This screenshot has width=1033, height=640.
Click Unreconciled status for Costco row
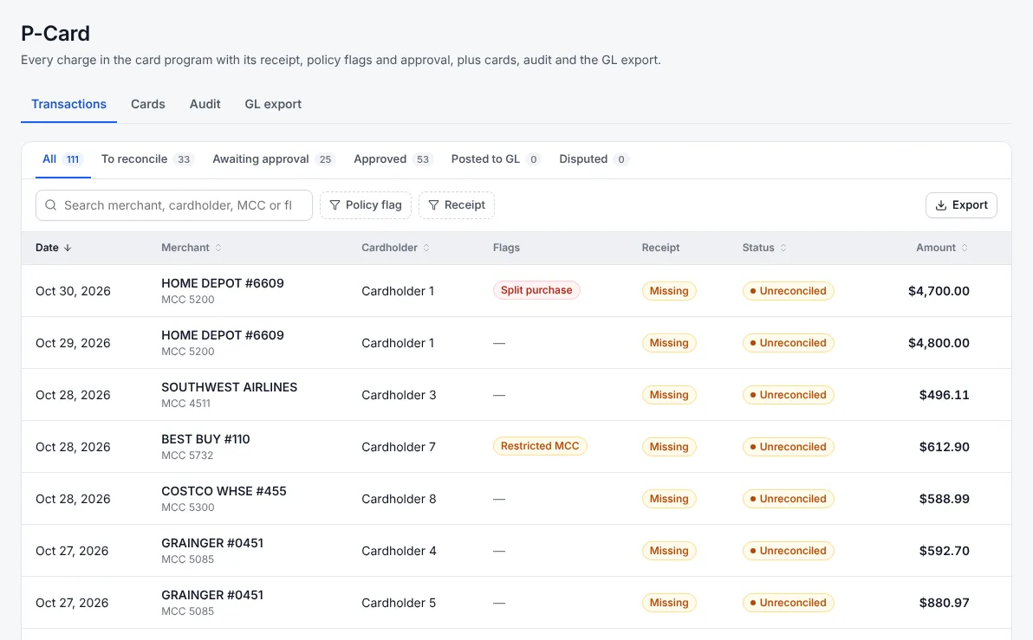click(788, 499)
